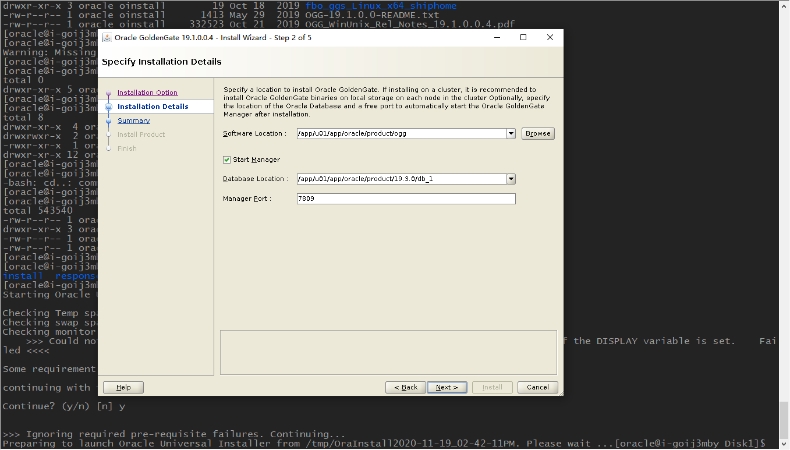Click the Browse button
This screenshot has height=450, width=790.
click(537, 133)
